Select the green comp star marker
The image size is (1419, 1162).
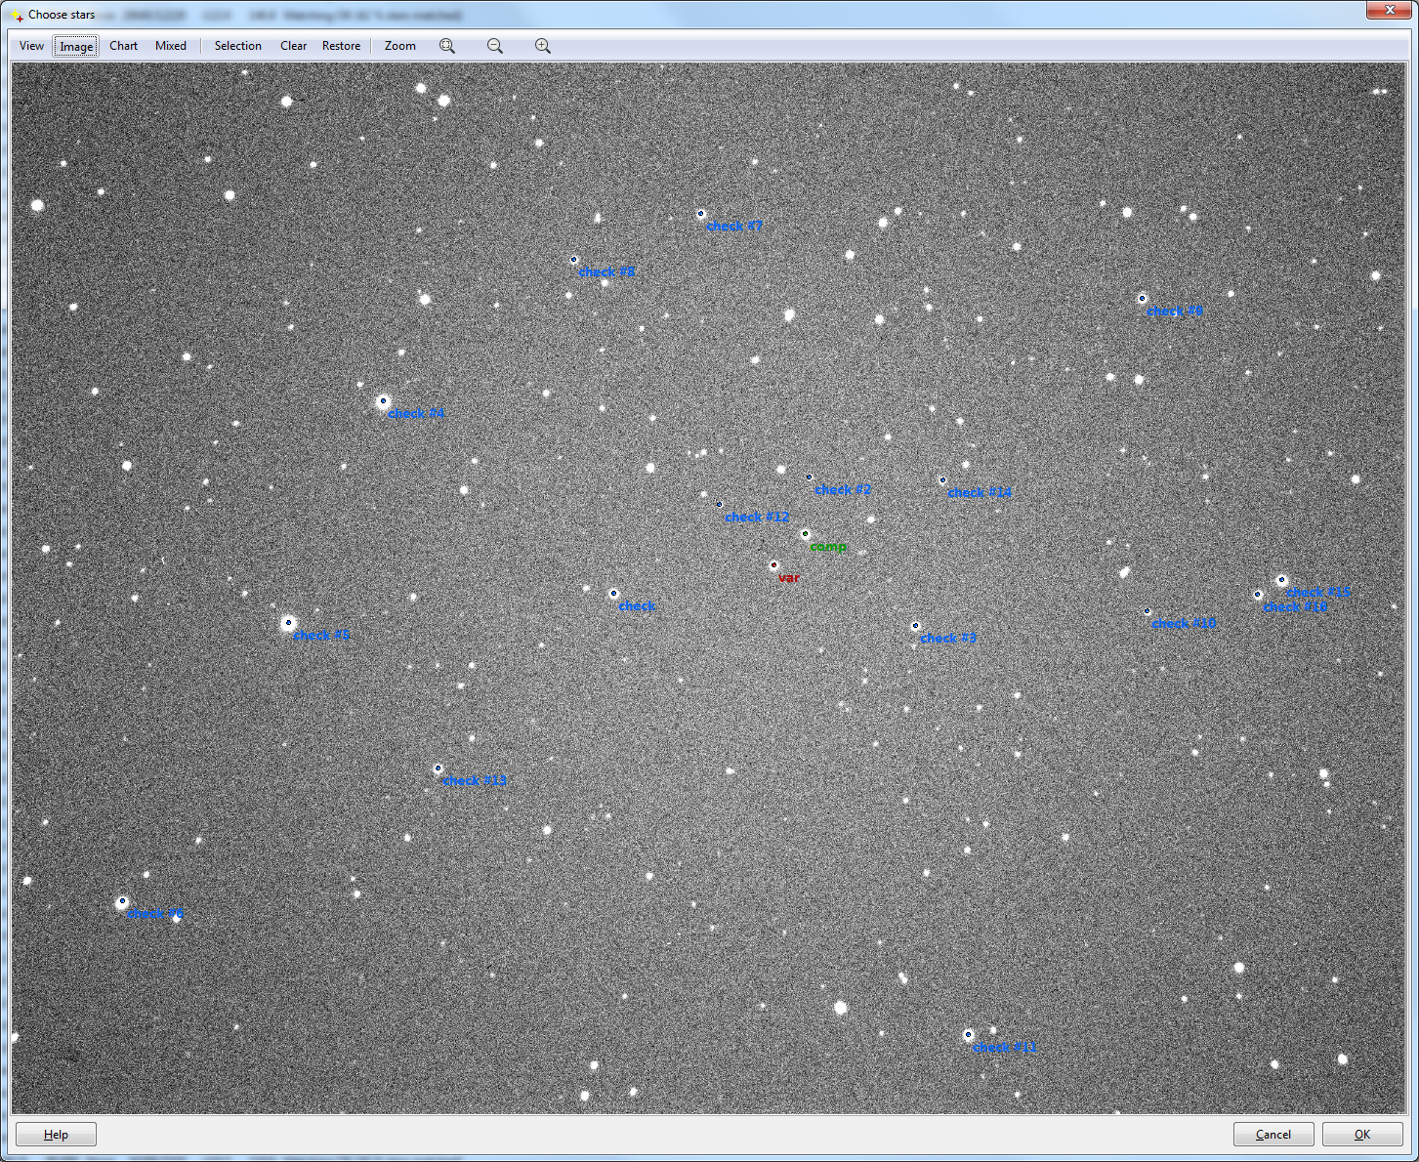point(805,534)
